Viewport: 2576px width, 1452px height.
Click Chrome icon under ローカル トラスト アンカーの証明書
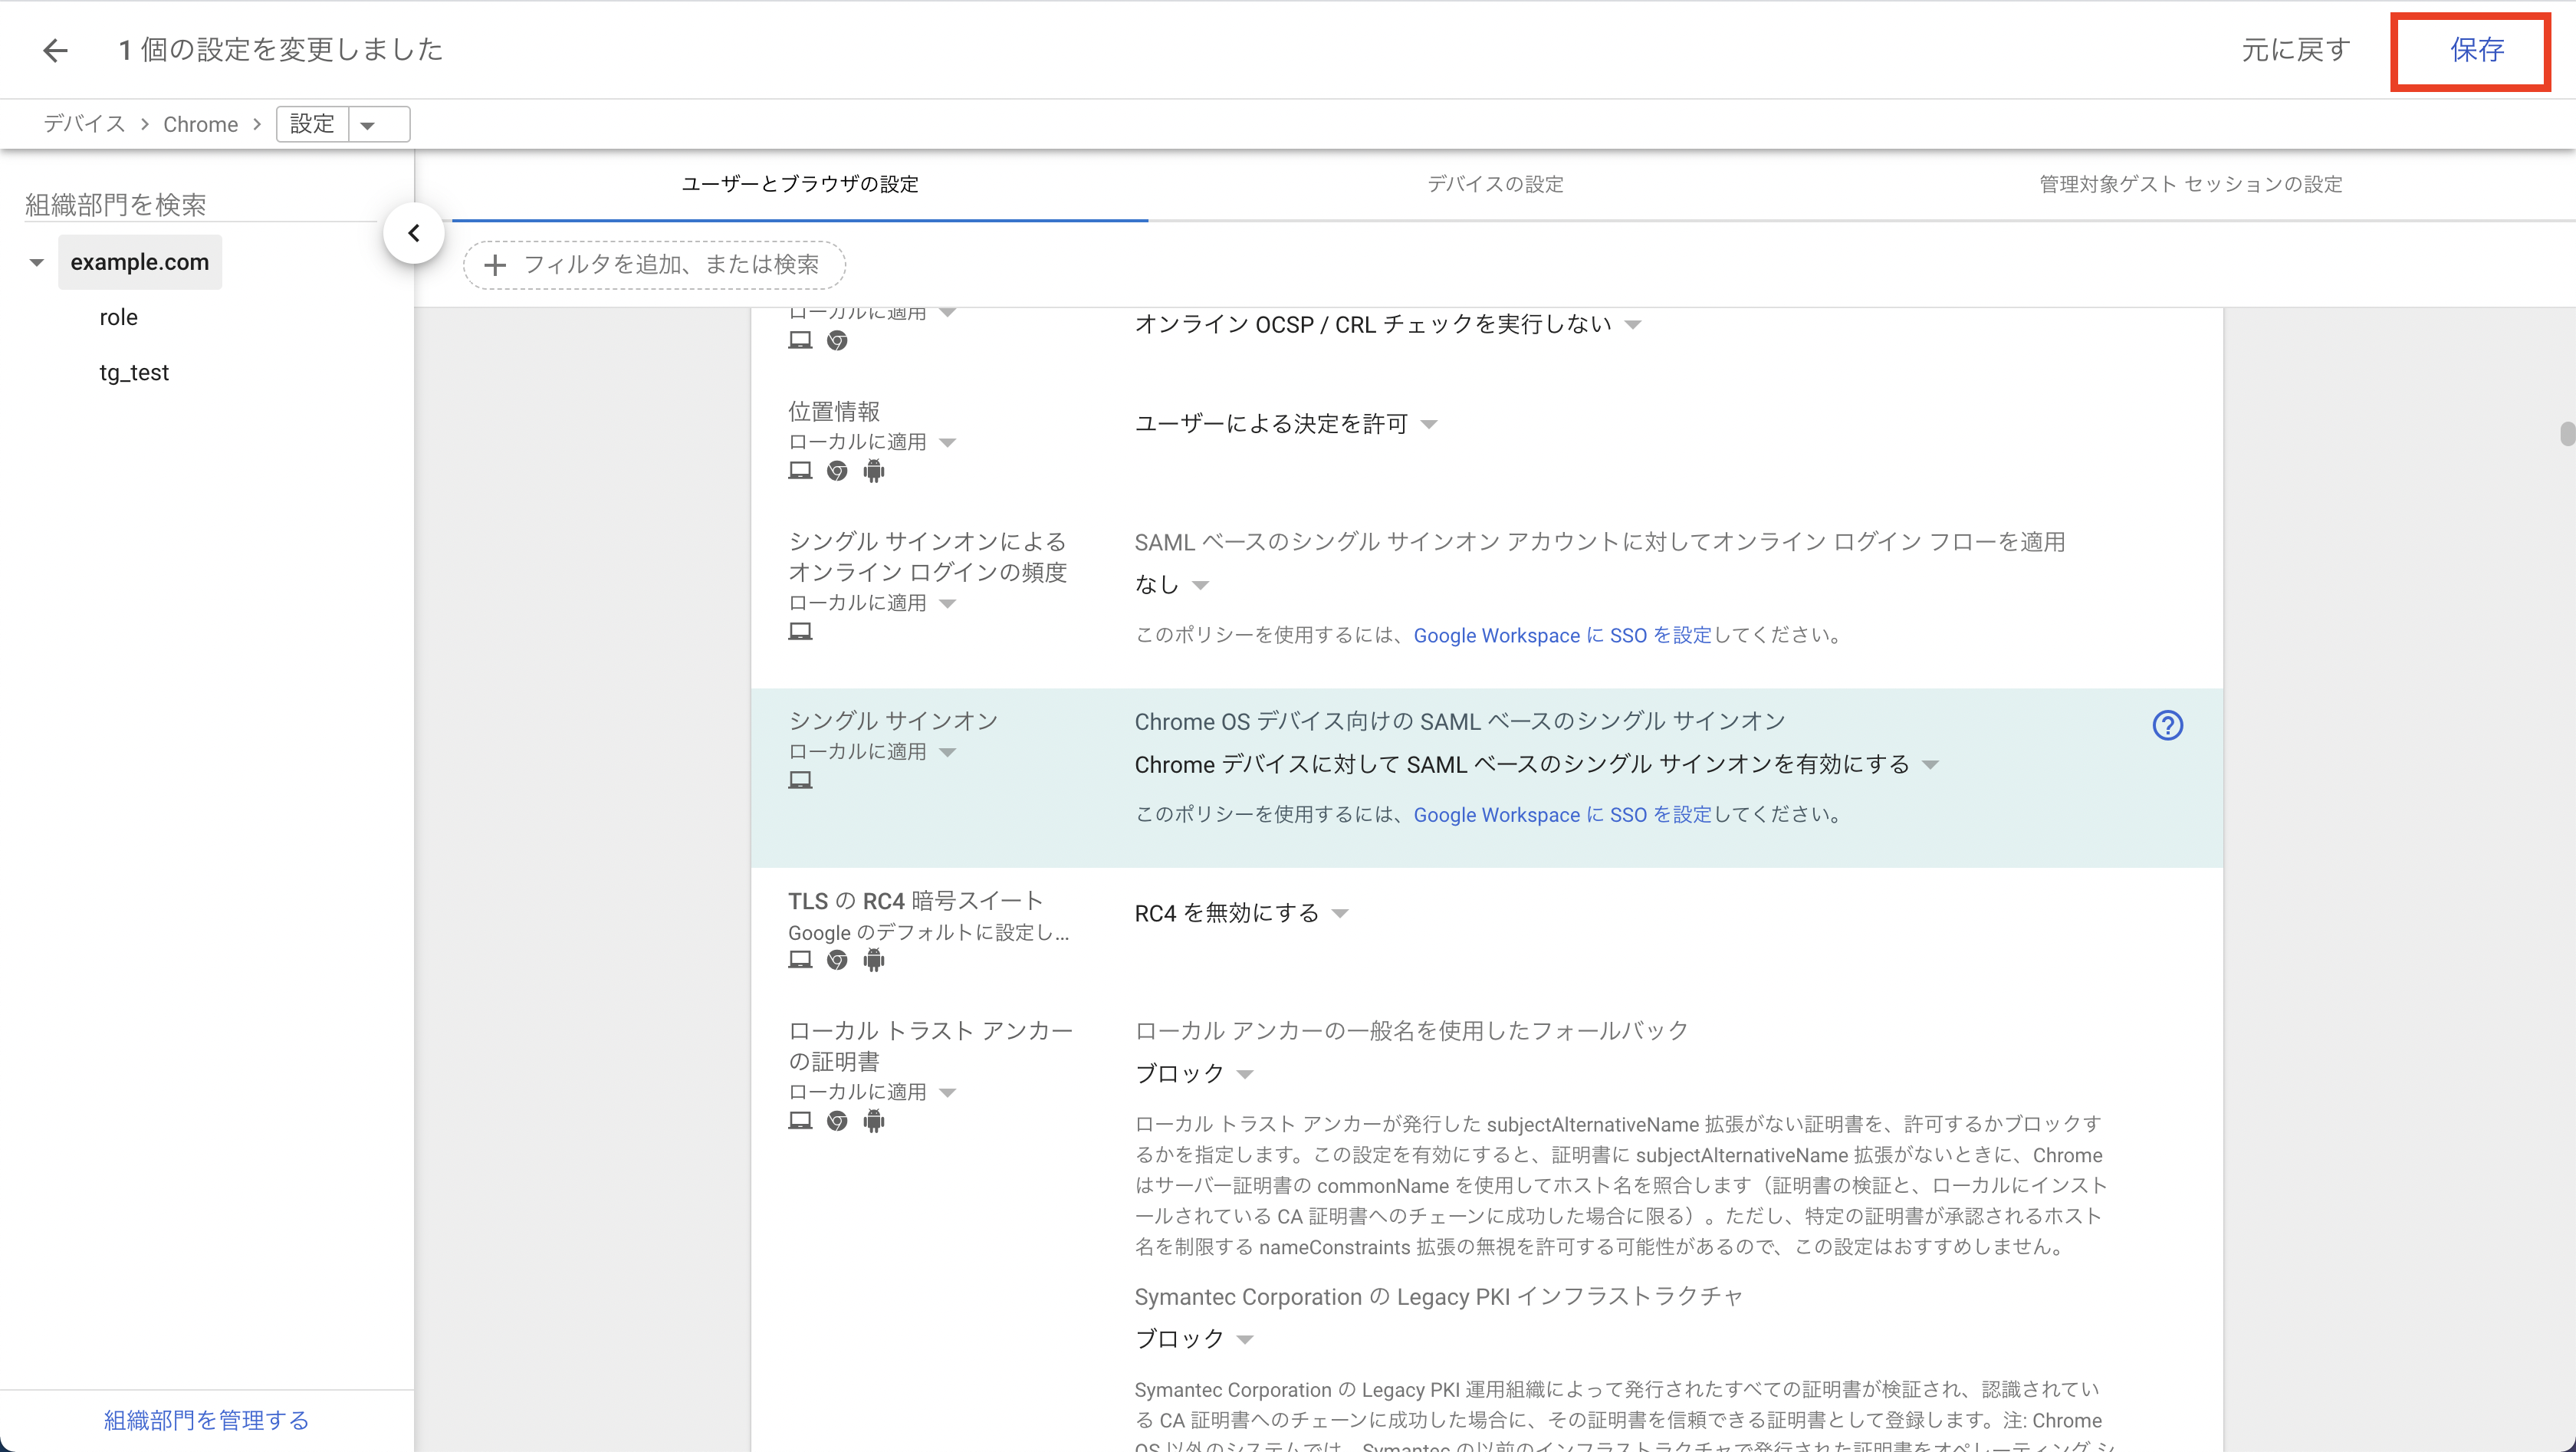(x=837, y=1121)
